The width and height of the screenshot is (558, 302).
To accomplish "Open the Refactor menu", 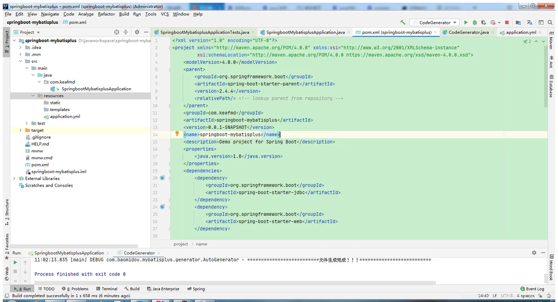I will point(106,14).
